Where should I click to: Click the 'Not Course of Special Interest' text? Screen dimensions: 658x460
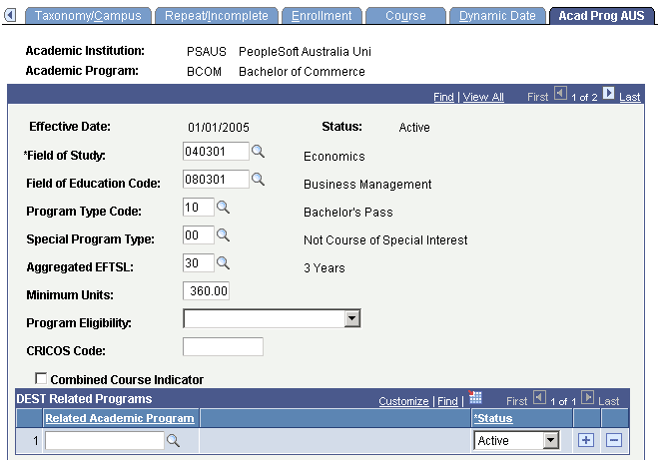pos(385,240)
